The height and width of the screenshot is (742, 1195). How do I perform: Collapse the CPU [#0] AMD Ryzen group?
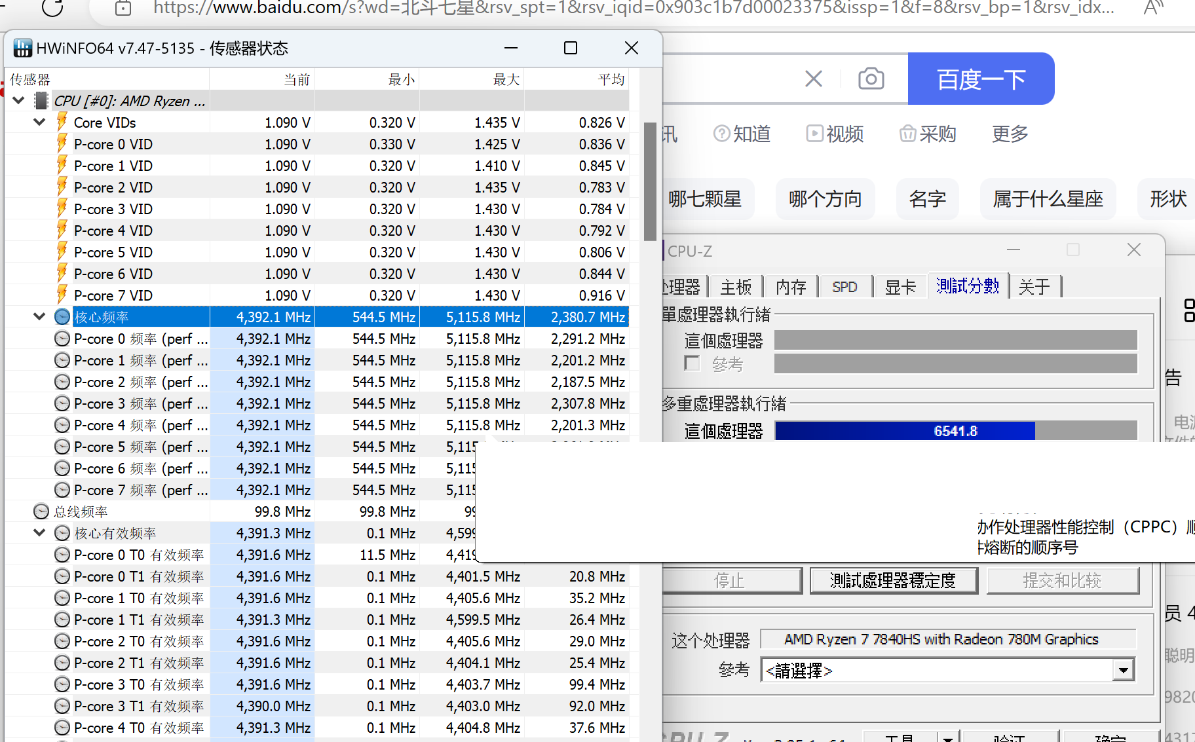click(19, 101)
